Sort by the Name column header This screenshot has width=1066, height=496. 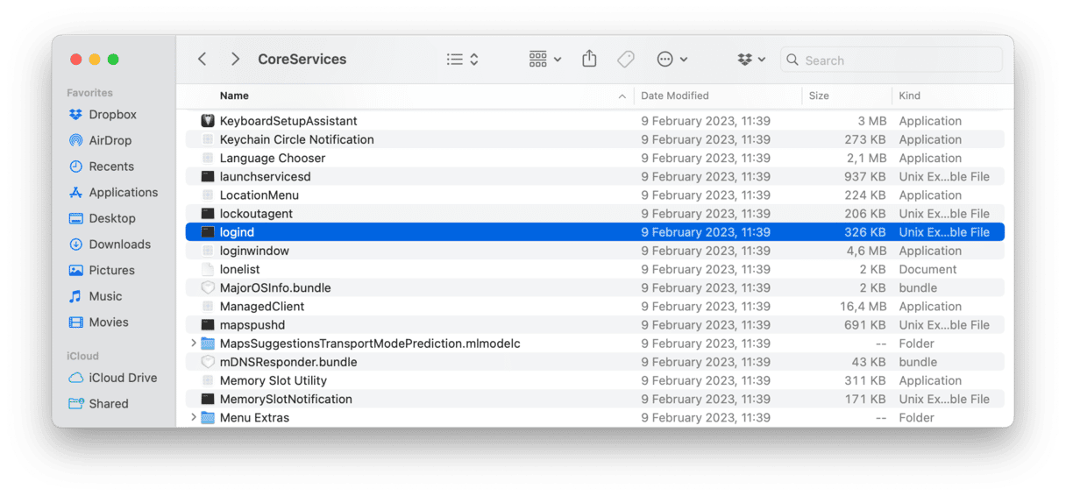click(234, 96)
